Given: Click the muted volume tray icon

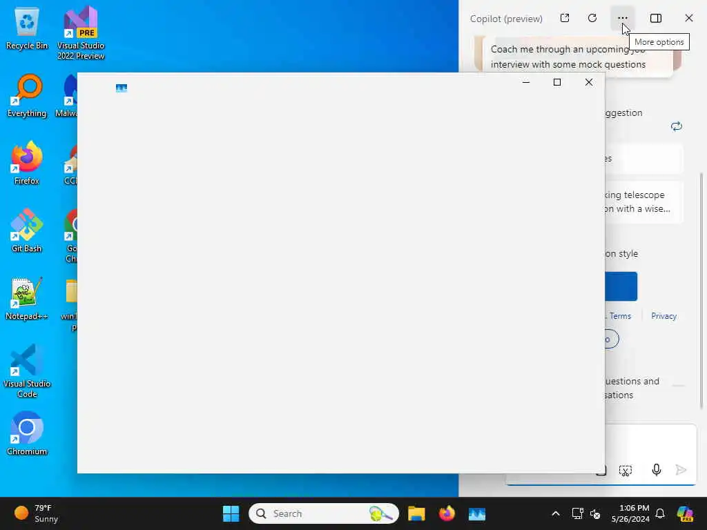Looking at the screenshot, I should (595, 513).
